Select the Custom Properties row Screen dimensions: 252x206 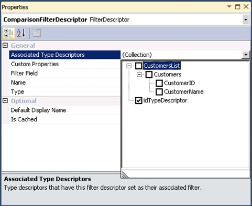(65, 64)
